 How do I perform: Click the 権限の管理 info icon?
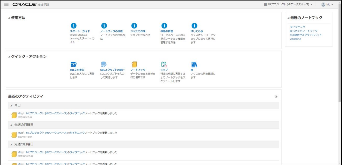point(164,26)
